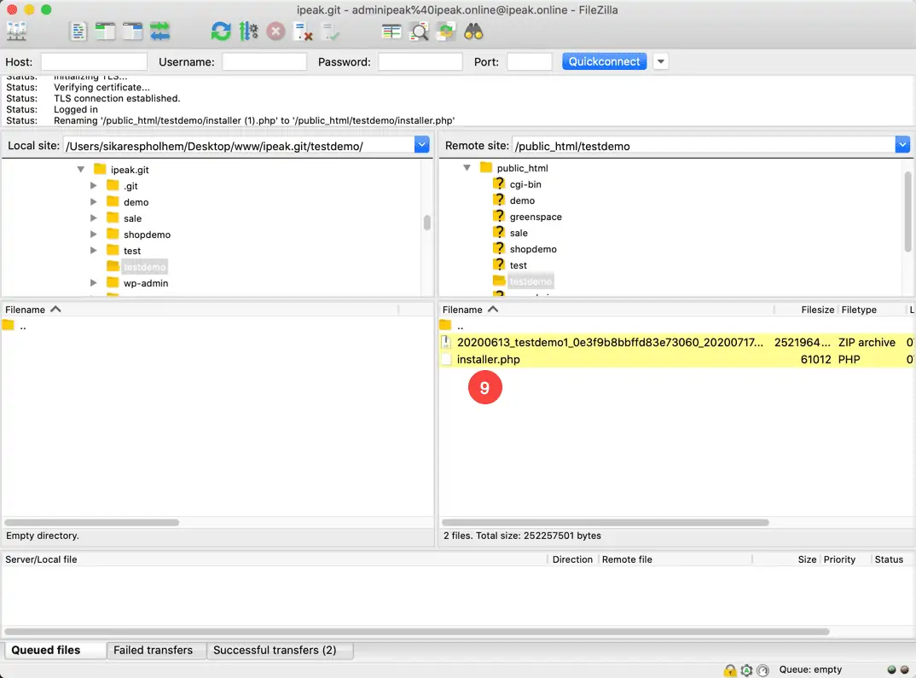Click the cancel current operation icon
916x678 pixels.
coord(275,32)
